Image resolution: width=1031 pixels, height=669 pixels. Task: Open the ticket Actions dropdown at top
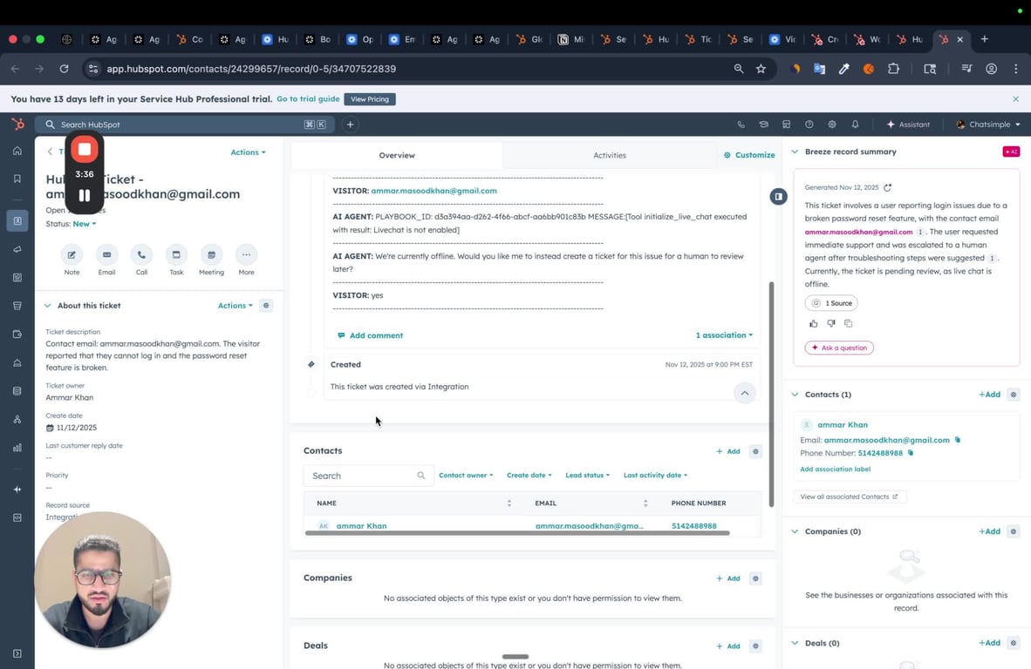[248, 152]
